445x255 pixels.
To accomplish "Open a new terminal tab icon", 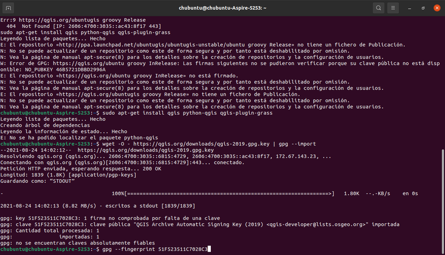I will 8,8.
